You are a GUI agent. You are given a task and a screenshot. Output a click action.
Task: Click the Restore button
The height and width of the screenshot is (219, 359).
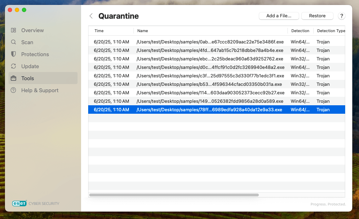tap(317, 16)
